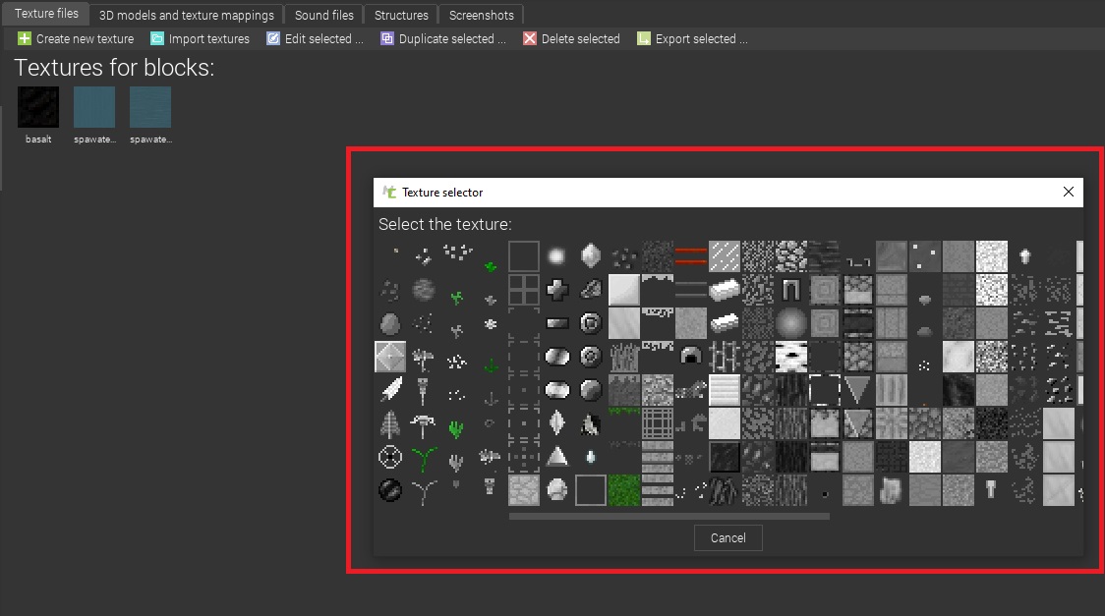
Task: Switch to the Sound files tab
Action: click(x=323, y=14)
